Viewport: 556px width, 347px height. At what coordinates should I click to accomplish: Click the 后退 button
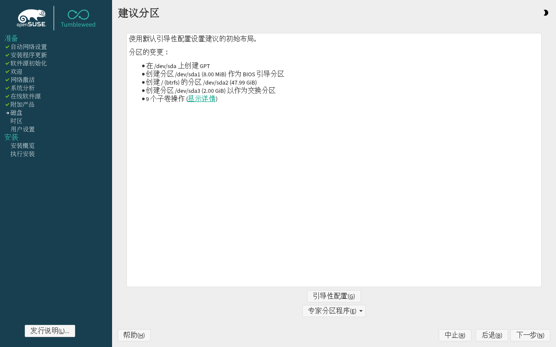click(x=491, y=335)
